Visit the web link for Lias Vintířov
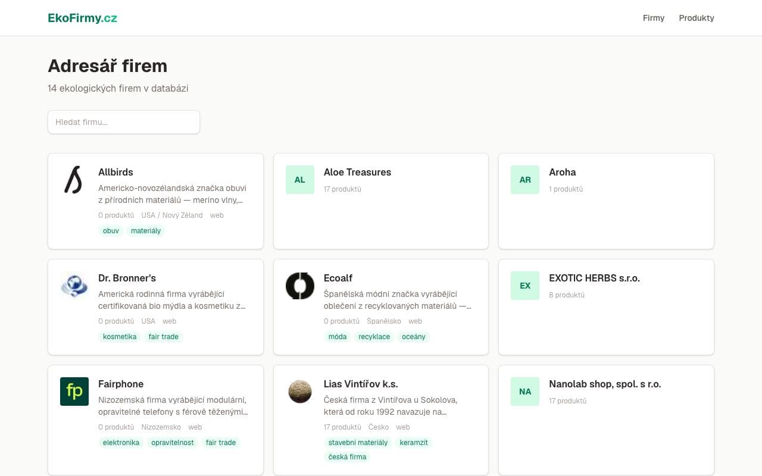Screen dimensions: 762x476 [x=403, y=427]
